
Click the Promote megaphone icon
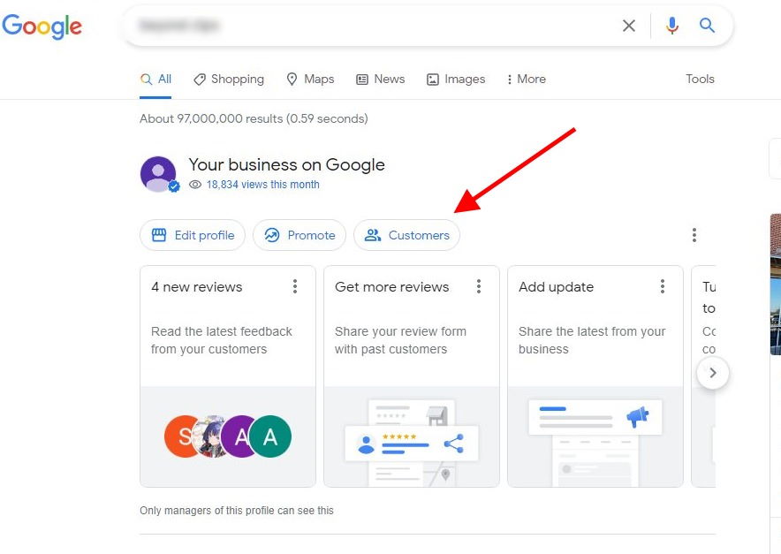pyautogui.click(x=272, y=235)
